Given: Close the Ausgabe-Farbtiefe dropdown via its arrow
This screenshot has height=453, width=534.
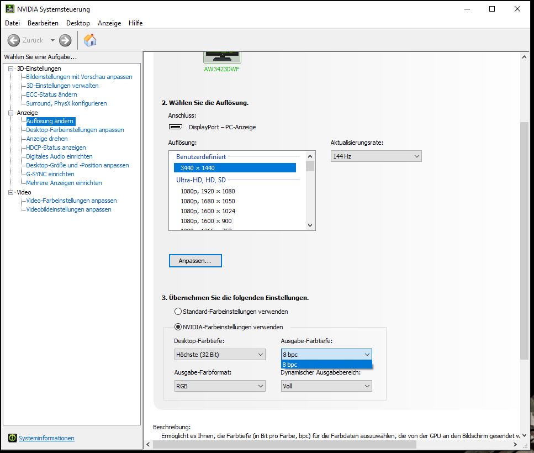Looking at the screenshot, I should pyautogui.click(x=367, y=355).
